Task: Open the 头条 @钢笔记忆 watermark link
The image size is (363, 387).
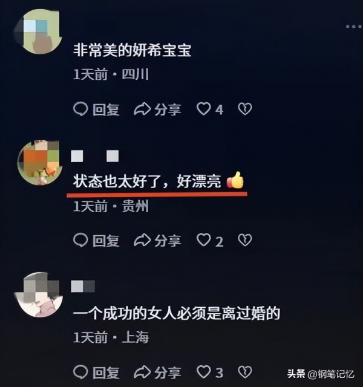Action: point(321,374)
